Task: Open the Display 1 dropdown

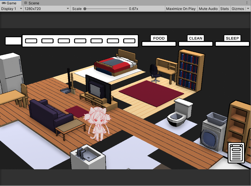Action: [x=11, y=9]
